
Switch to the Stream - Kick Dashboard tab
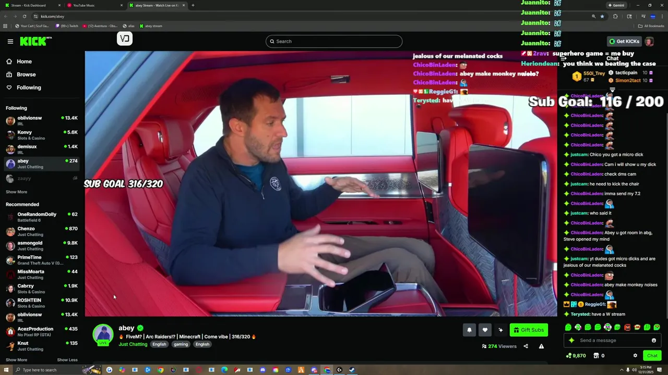[31, 5]
